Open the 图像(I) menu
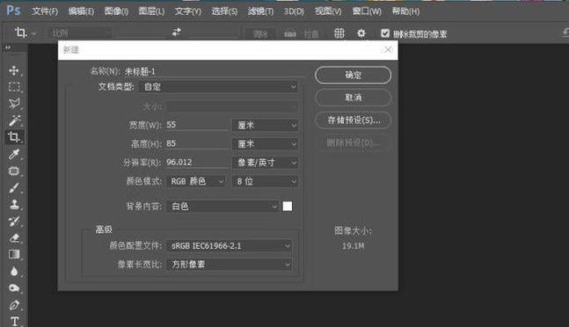Screen dimensions: 569x327 pyautogui.click(x=116, y=11)
